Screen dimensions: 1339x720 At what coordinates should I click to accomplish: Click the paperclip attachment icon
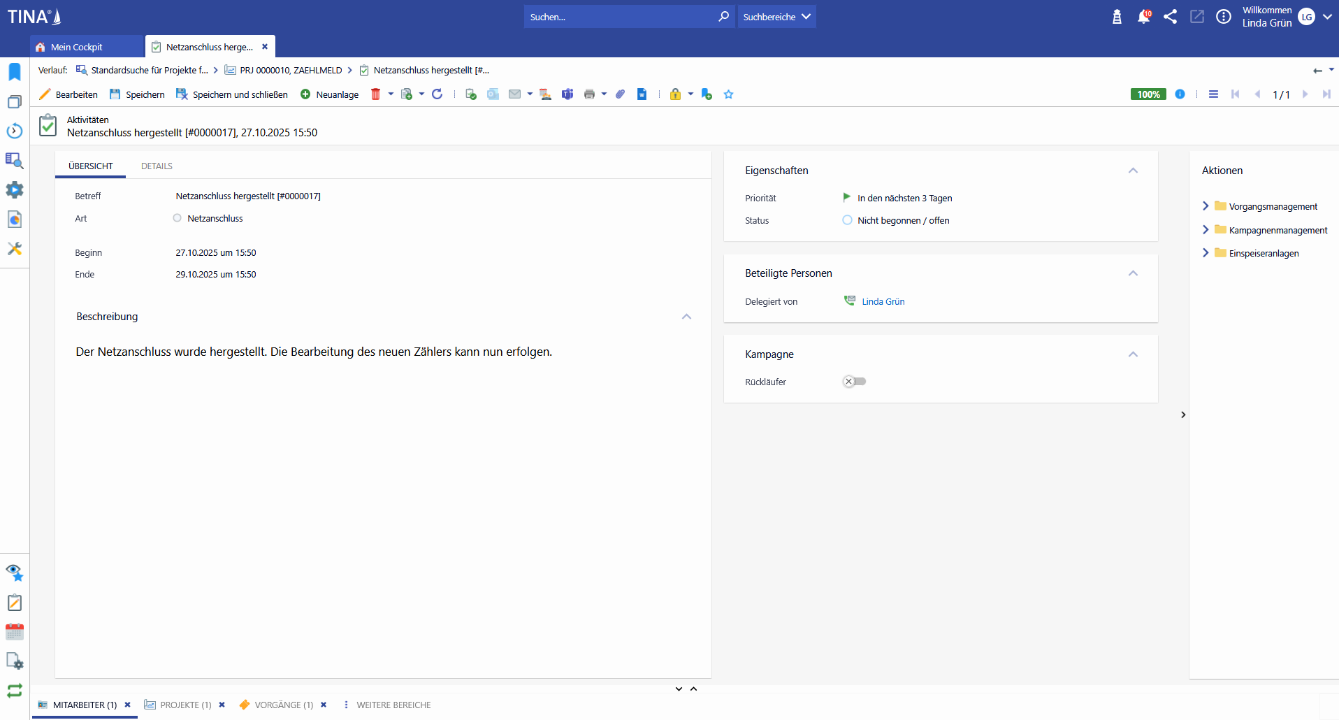click(620, 94)
